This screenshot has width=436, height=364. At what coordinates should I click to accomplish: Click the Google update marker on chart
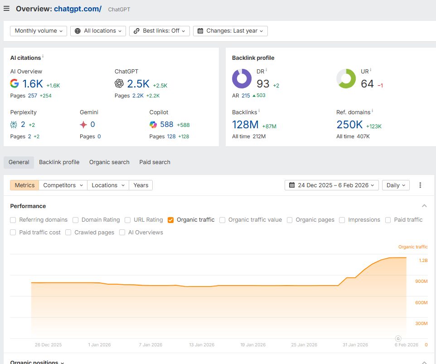398,339
